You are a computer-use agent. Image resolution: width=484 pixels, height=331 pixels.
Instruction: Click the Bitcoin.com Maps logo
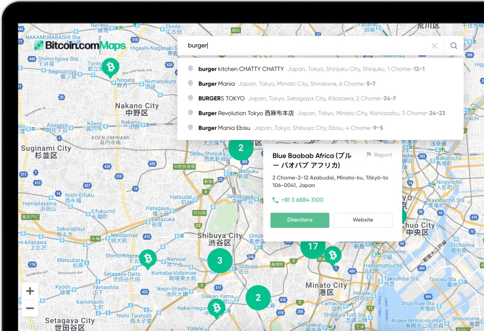tap(79, 46)
